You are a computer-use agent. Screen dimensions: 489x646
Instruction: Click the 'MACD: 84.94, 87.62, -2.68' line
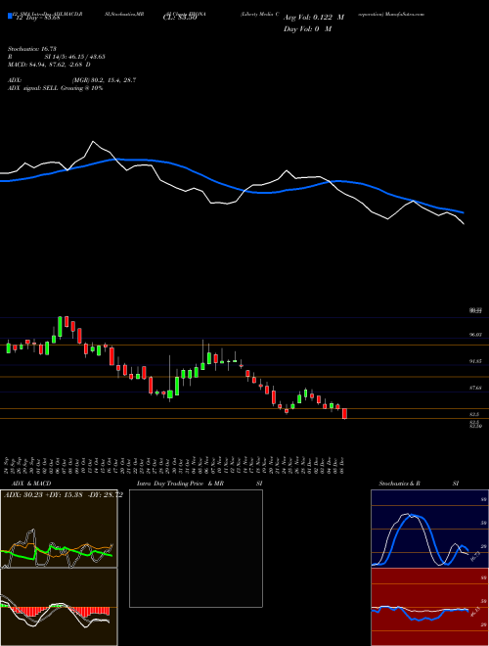[x=50, y=65]
